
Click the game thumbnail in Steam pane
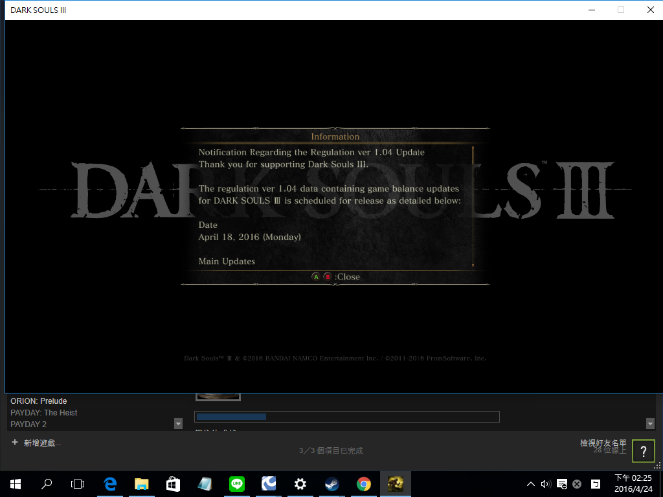(218, 397)
